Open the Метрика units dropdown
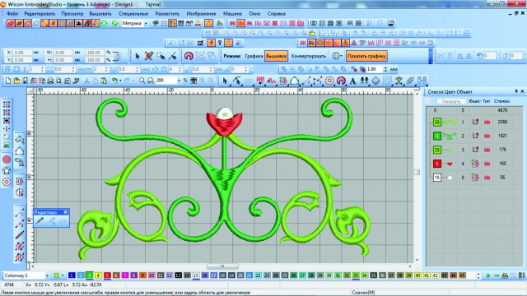 point(146,24)
